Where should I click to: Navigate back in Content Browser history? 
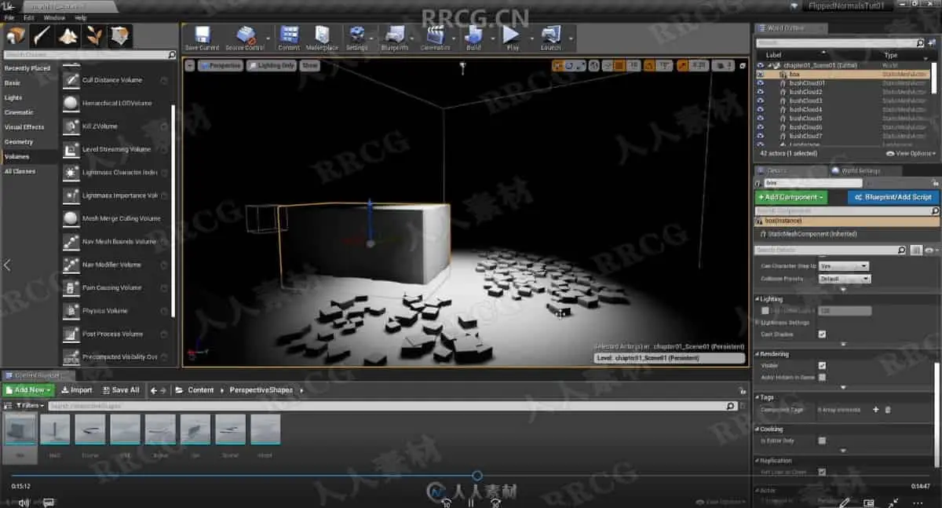[x=153, y=390]
